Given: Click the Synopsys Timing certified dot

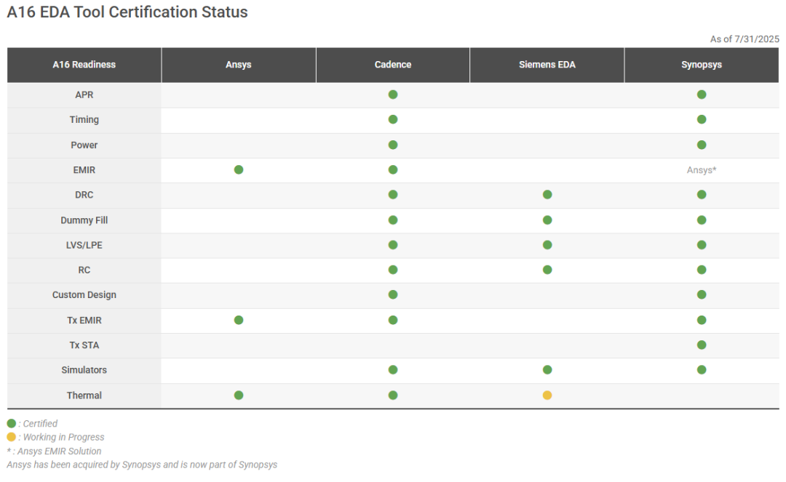Looking at the screenshot, I should point(702,119).
